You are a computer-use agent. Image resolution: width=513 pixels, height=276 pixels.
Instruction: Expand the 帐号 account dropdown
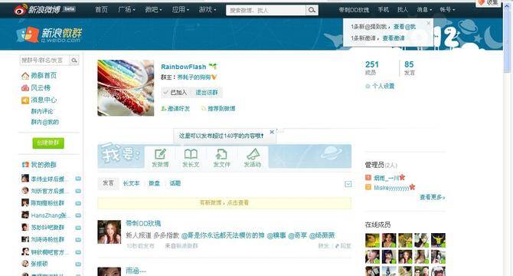pos(447,10)
